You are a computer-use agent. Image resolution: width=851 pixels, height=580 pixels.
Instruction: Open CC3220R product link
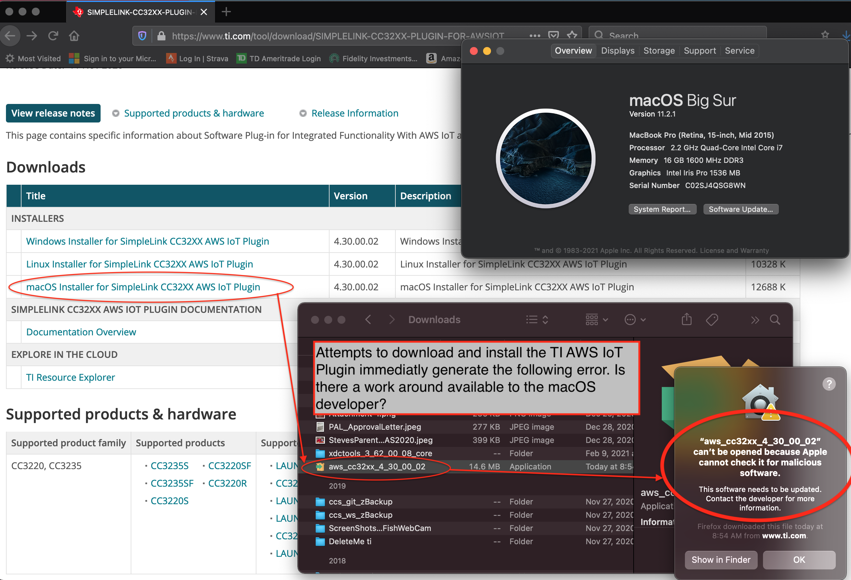227,483
